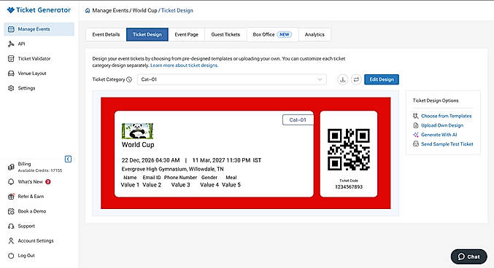
Task: Click the Send Sample Test Ticket link
Action: pos(447,143)
